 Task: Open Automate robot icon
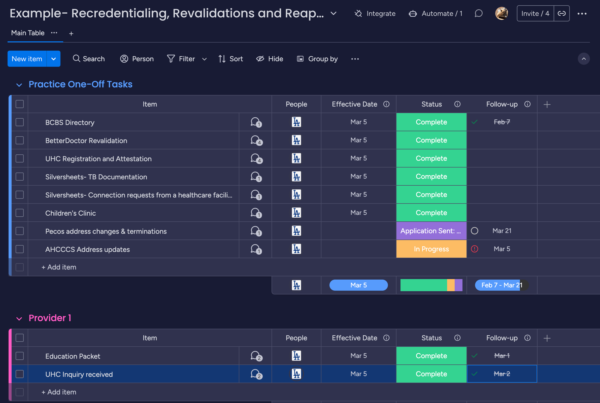[x=413, y=13]
